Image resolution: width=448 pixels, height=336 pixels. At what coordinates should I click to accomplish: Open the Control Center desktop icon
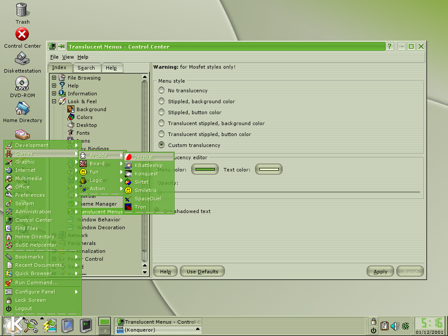(22, 38)
